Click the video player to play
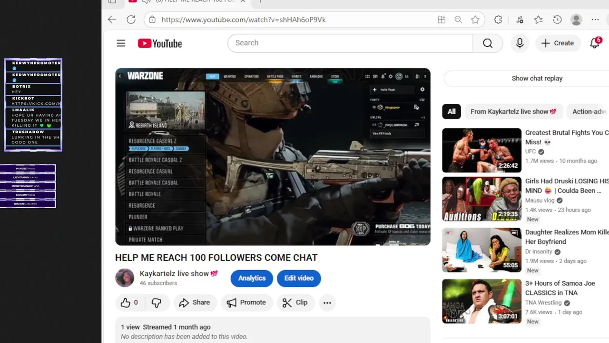The width and height of the screenshot is (609, 343). coord(273,157)
